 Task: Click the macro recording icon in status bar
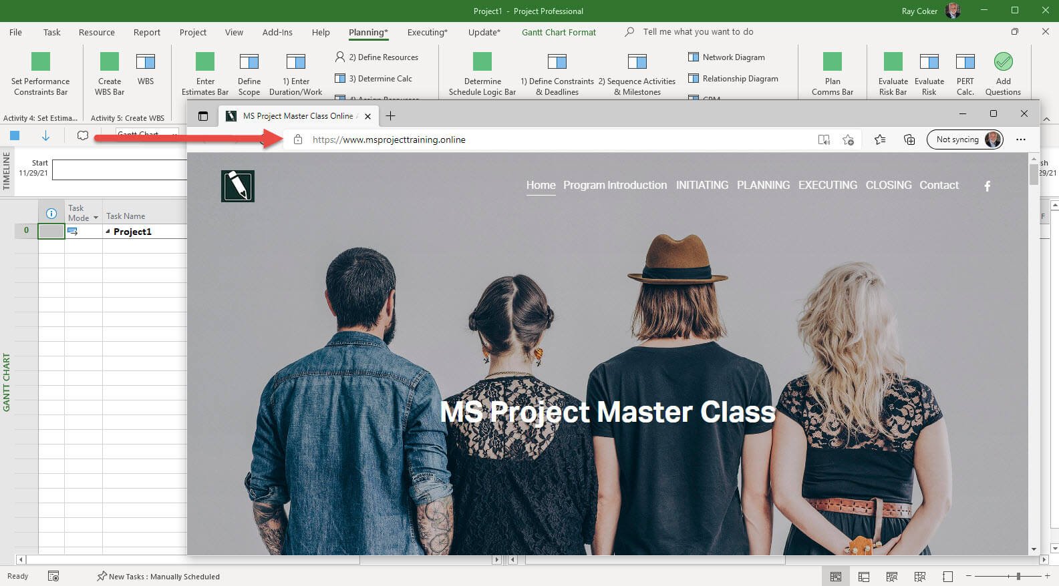53,576
